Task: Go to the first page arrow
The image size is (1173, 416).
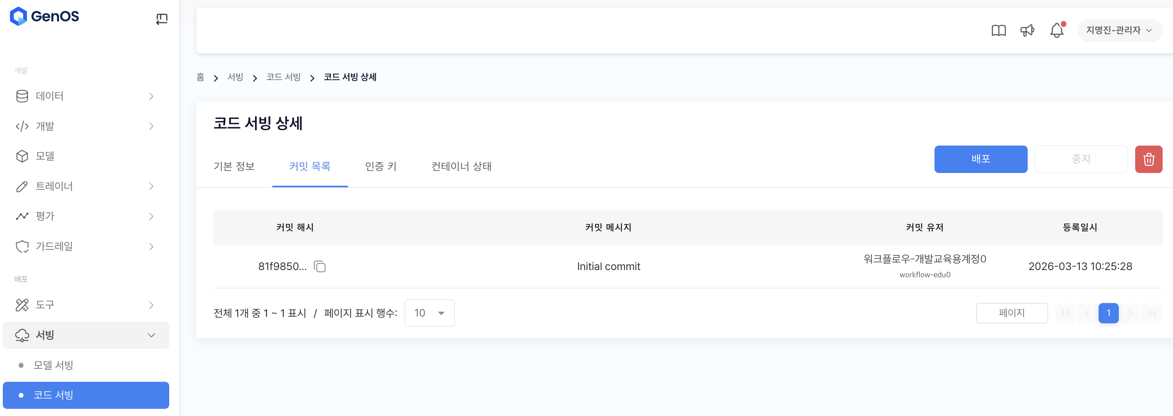Action: pos(1065,313)
